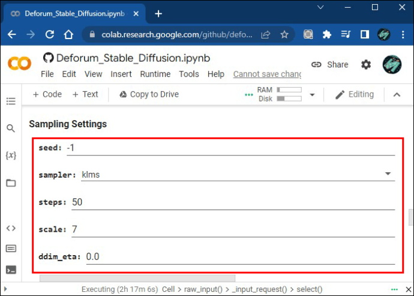Click the Sampling Settings heading
The height and width of the screenshot is (296, 414).
tap(68, 124)
